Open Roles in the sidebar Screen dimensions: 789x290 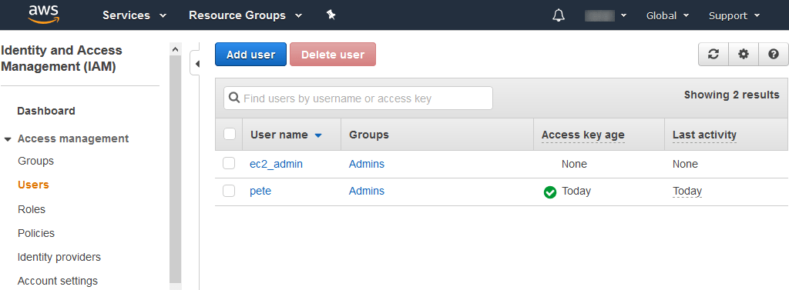pos(32,209)
